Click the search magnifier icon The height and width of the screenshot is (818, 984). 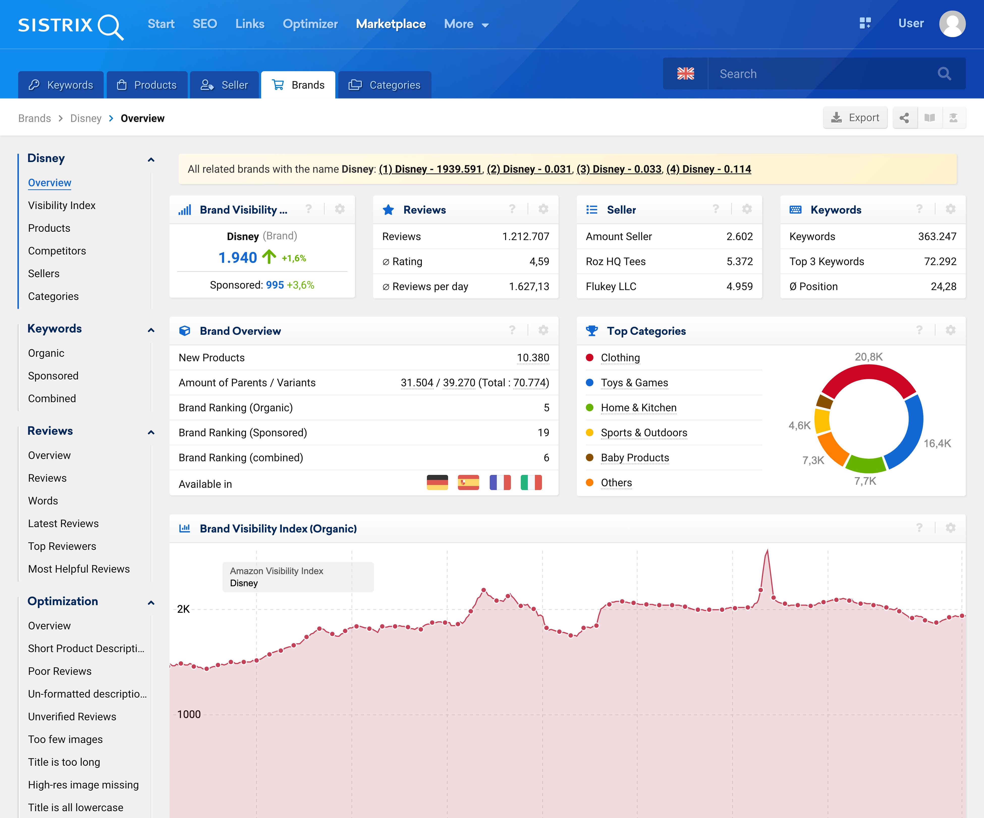(944, 74)
